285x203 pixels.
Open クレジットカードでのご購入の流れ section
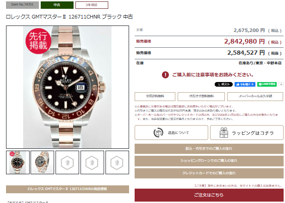click(x=209, y=173)
